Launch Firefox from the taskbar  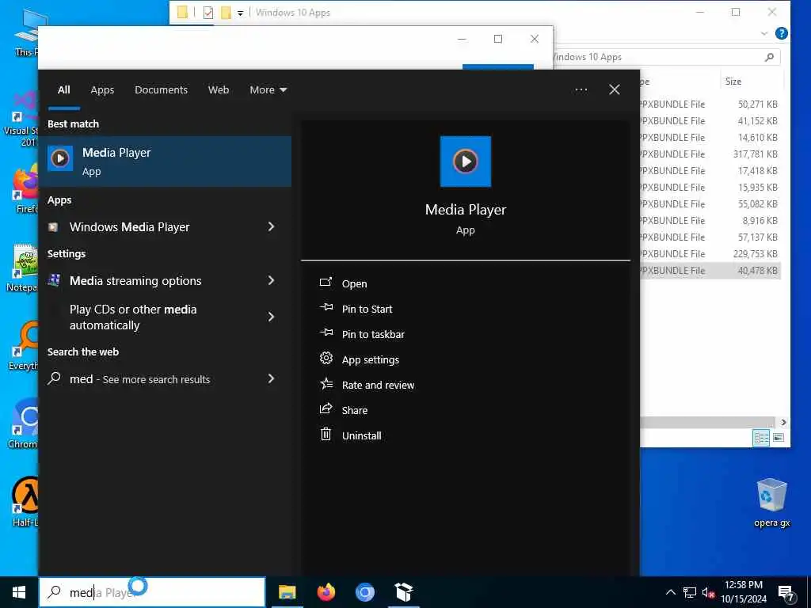(326, 592)
